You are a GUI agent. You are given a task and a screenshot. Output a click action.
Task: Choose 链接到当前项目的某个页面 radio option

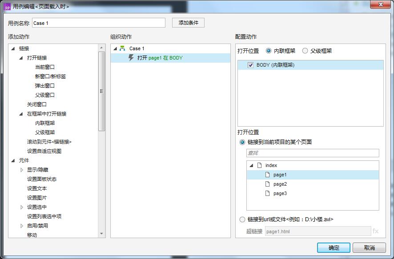pos(242,142)
